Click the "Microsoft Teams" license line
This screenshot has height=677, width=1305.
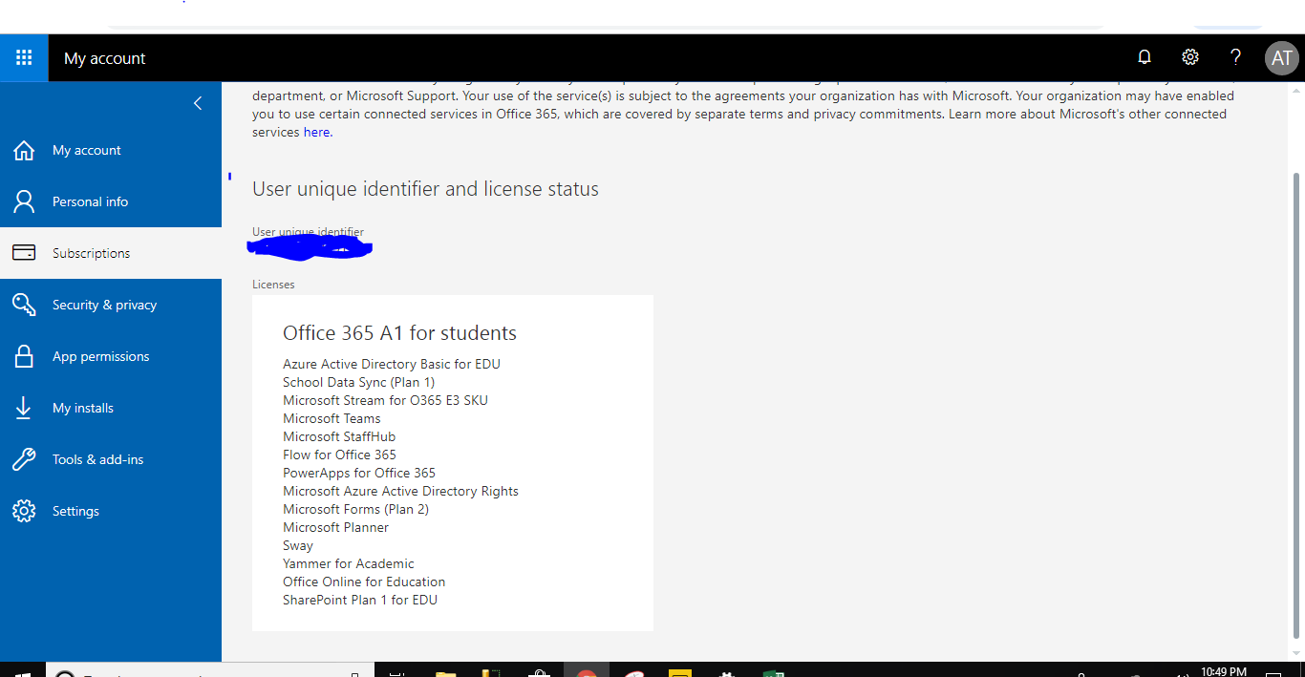[x=332, y=418]
